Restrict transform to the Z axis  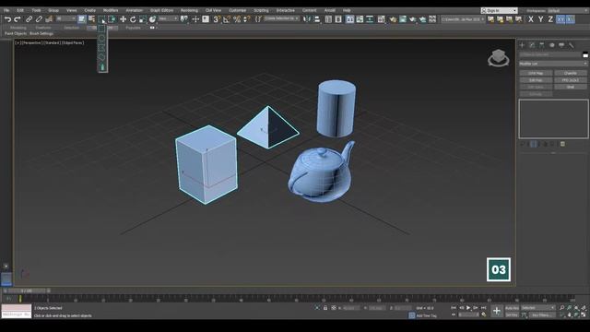[x=550, y=19]
